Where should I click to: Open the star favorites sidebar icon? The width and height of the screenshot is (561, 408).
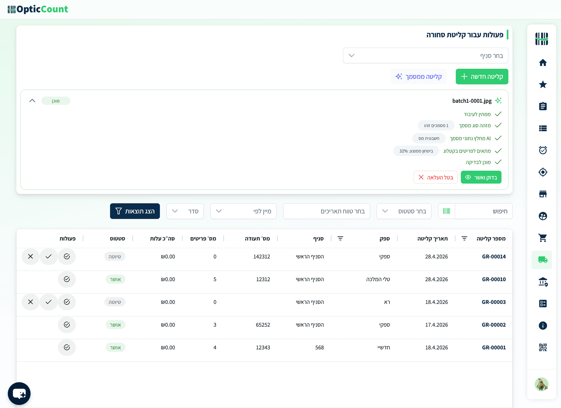tap(543, 84)
